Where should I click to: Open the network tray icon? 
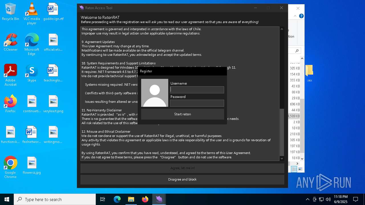(x=321, y=199)
